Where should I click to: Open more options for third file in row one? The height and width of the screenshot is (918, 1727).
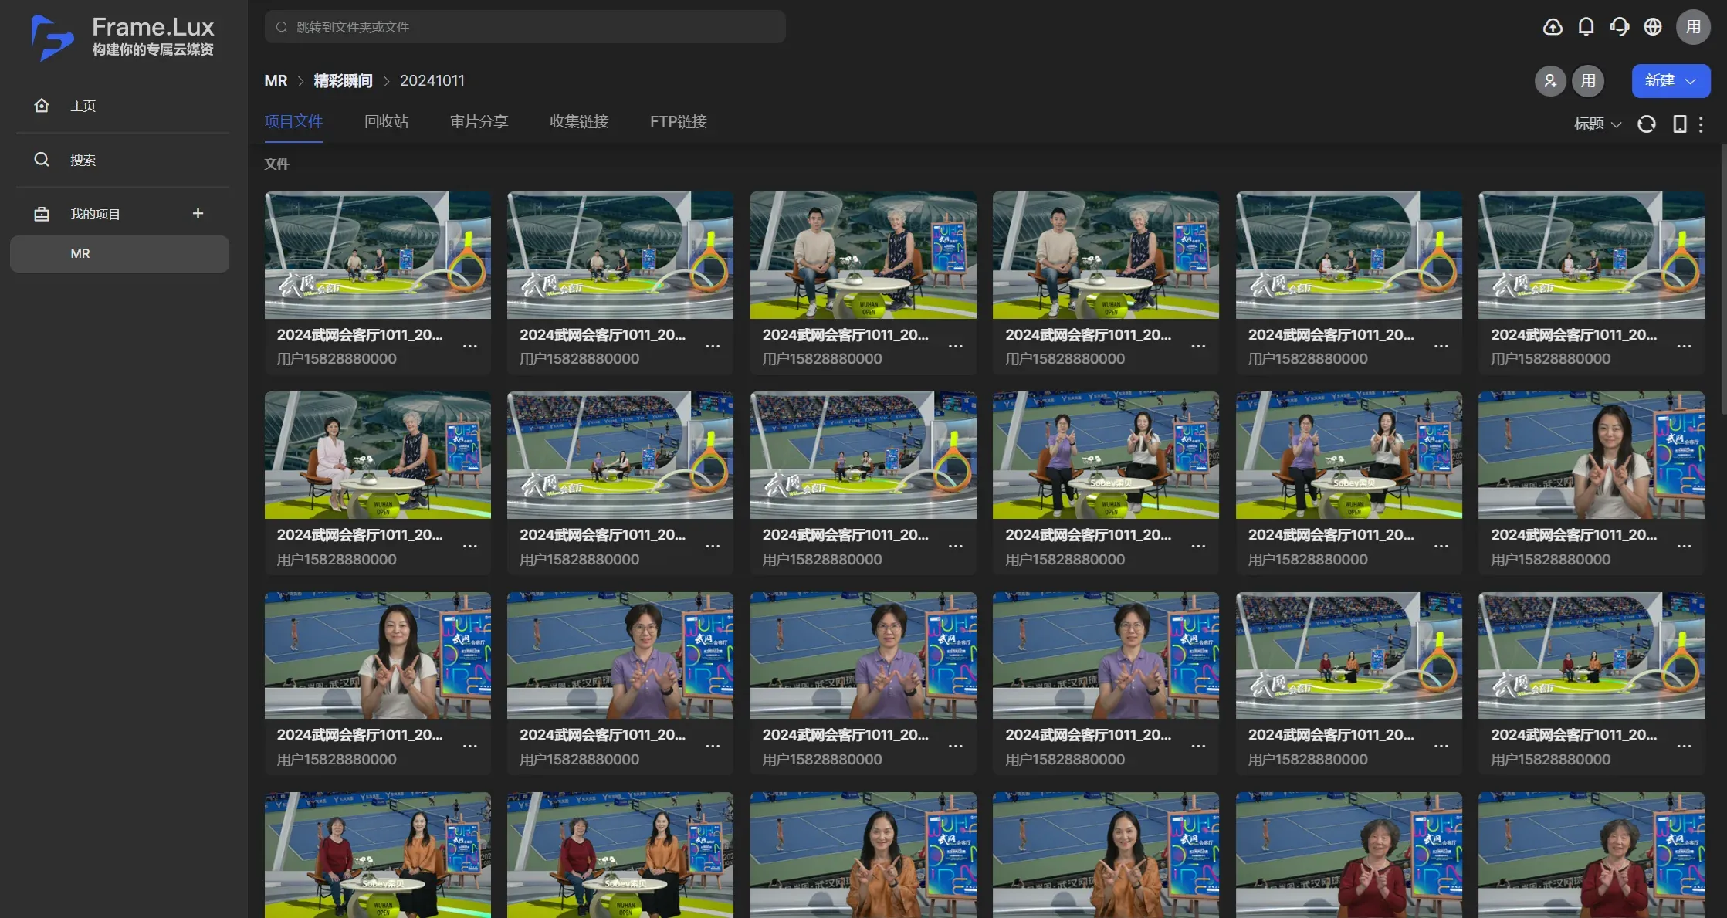pos(955,347)
